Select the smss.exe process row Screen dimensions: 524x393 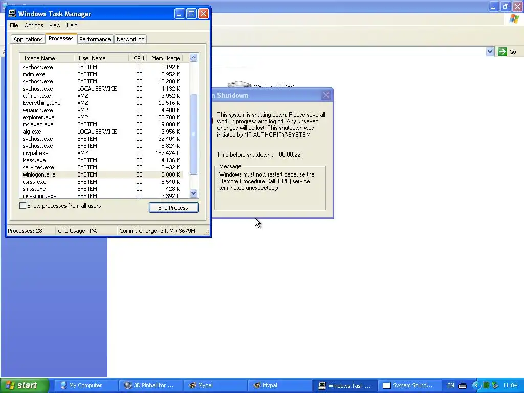point(102,189)
